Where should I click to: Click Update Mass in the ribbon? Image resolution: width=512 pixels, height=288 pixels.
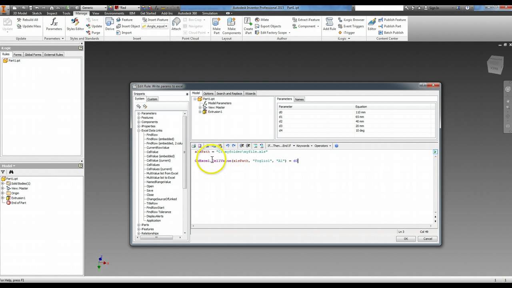[29, 26]
